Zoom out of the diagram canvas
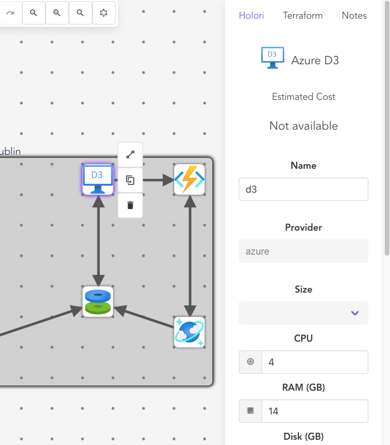 [34, 13]
